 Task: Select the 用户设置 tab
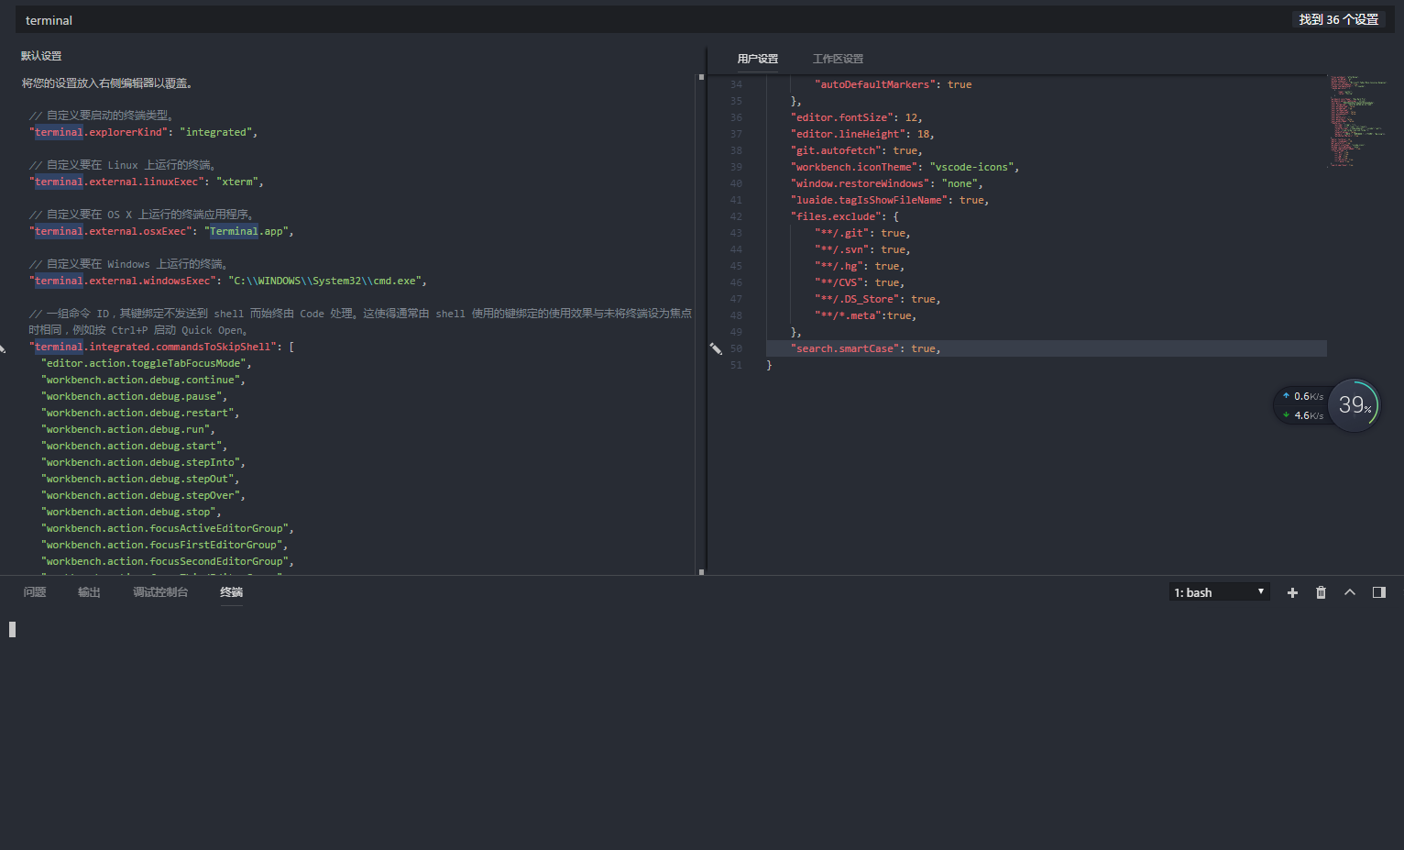click(x=757, y=58)
